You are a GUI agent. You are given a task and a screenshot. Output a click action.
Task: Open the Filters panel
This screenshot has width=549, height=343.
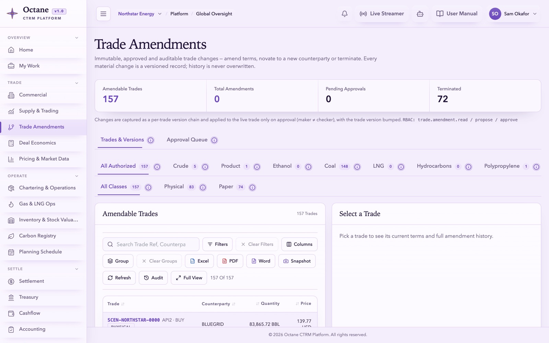pyautogui.click(x=218, y=244)
